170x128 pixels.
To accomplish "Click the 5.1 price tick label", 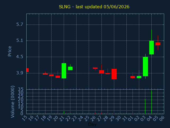I will click(20, 41).
